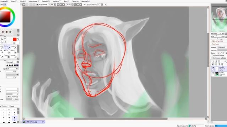Create a new layer folder

[x=219, y=61]
